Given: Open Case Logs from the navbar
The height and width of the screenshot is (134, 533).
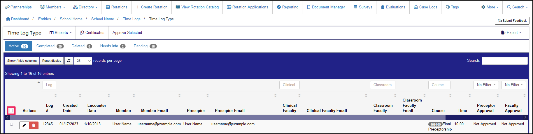Looking at the screenshot, I should pyautogui.click(x=425, y=7).
